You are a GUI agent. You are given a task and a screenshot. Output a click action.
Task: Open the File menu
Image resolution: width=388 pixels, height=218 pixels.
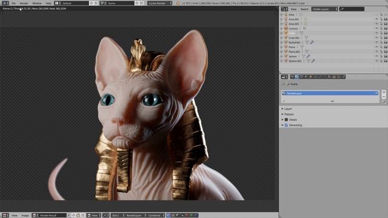pyautogui.click(x=13, y=3)
